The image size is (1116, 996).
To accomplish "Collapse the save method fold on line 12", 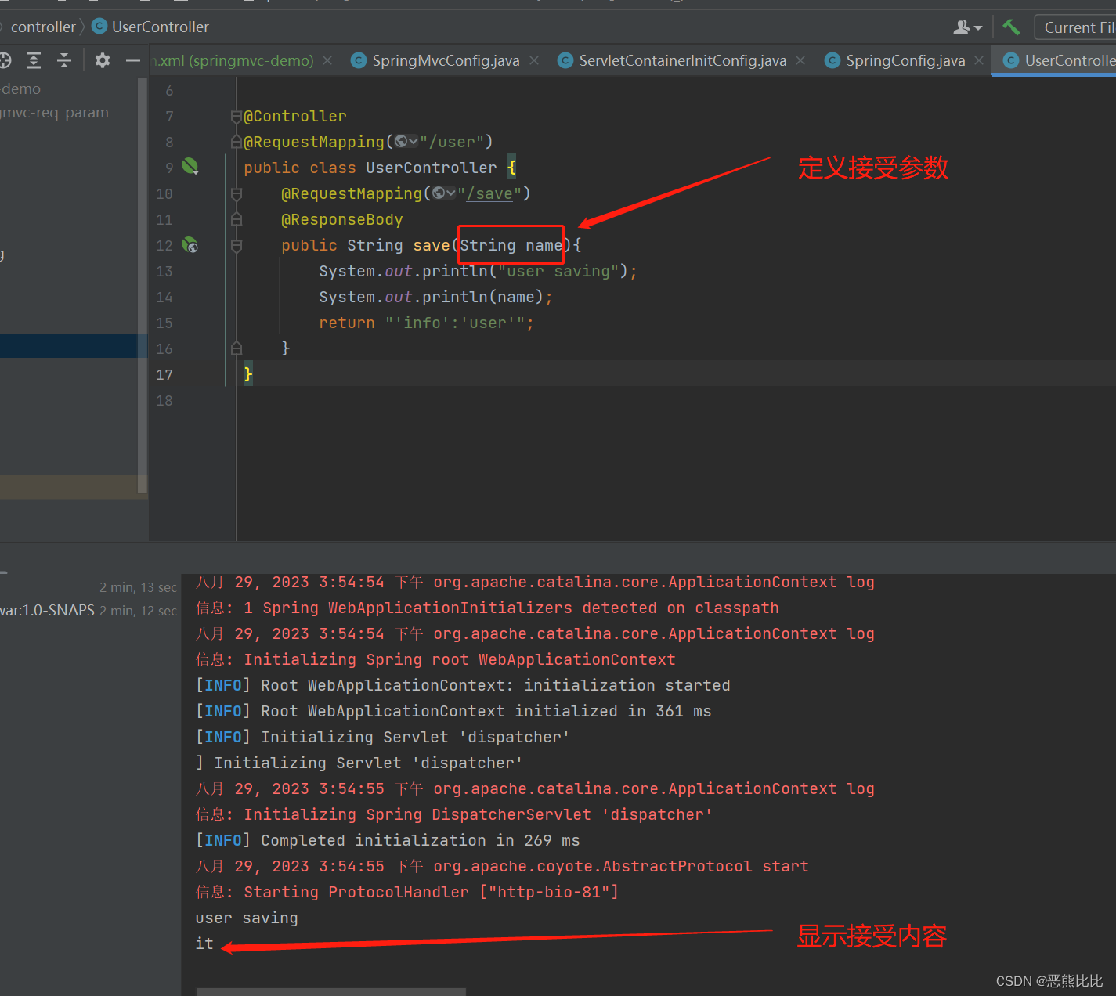I will click(237, 245).
